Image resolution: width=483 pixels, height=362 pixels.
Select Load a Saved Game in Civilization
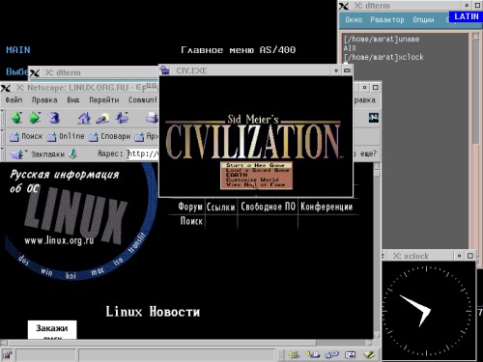tap(257, 170)
